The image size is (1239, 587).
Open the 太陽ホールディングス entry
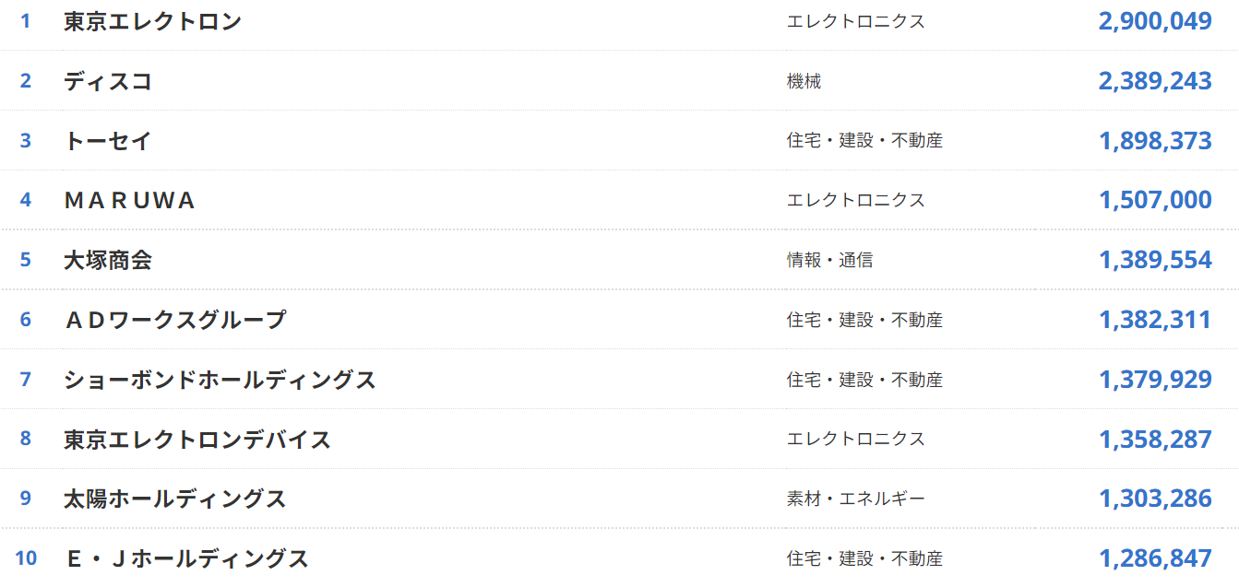coord(175,499)
